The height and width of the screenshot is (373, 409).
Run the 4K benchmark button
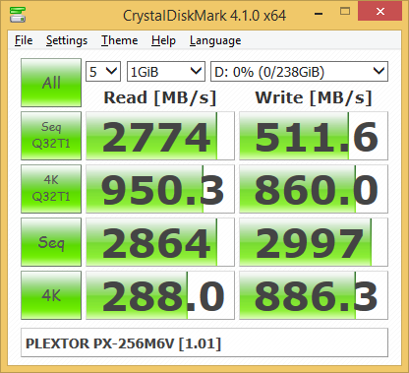(x=51, y=295)
